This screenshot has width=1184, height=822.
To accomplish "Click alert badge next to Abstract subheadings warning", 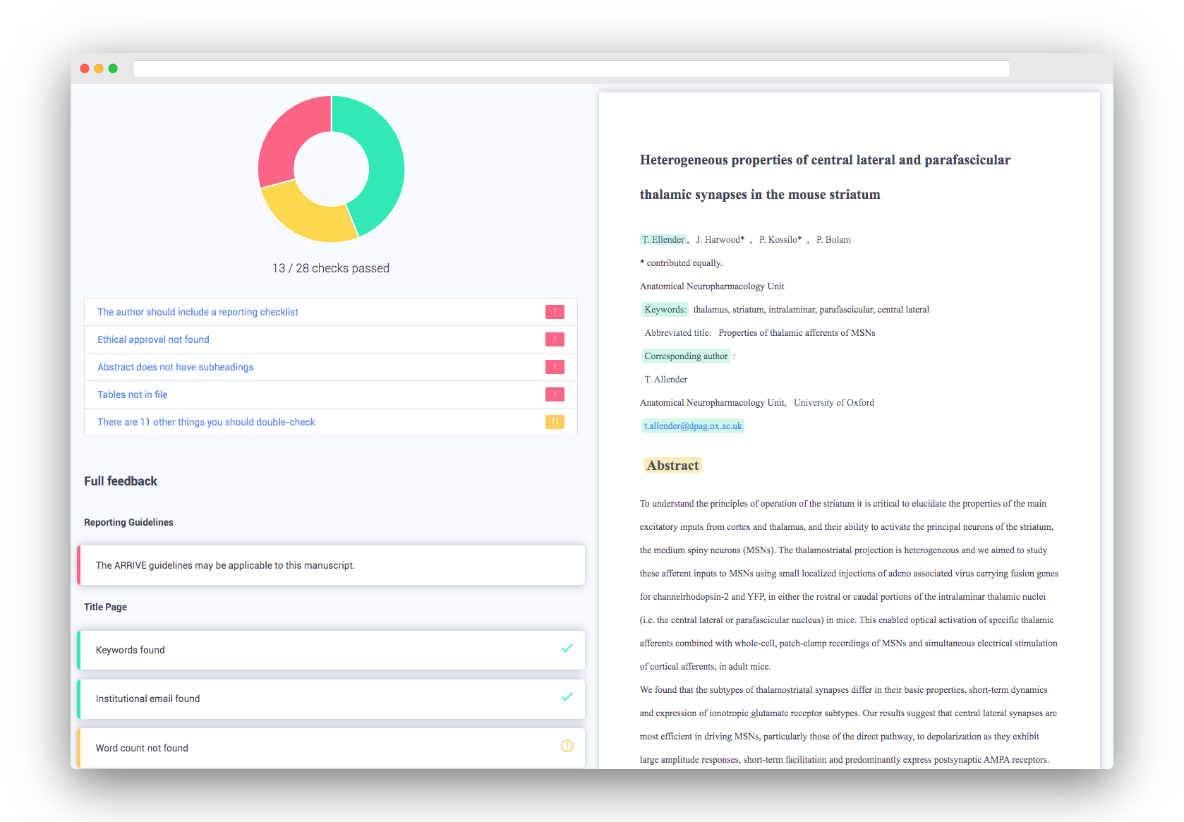I will click(x=555, y=367).
